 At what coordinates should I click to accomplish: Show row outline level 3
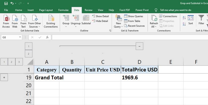tap(19, 62)
